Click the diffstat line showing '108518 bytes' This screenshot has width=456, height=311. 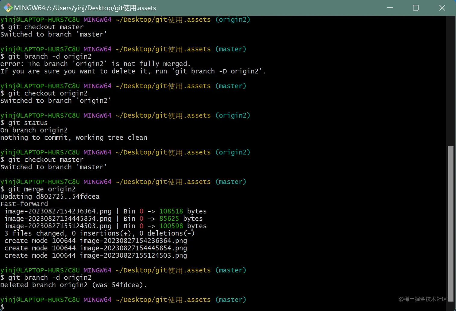(x=106, y=211)
